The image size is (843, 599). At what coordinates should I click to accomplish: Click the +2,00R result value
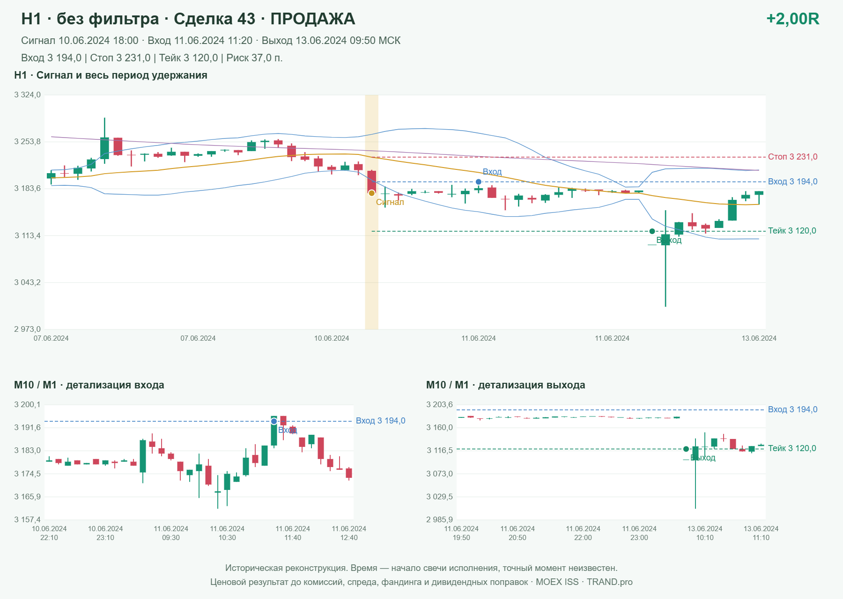[792, 19]
